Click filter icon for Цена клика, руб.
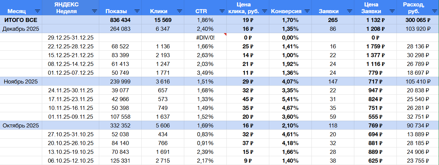The width and height of the screenshot is (439, 165). click(264, 11)
